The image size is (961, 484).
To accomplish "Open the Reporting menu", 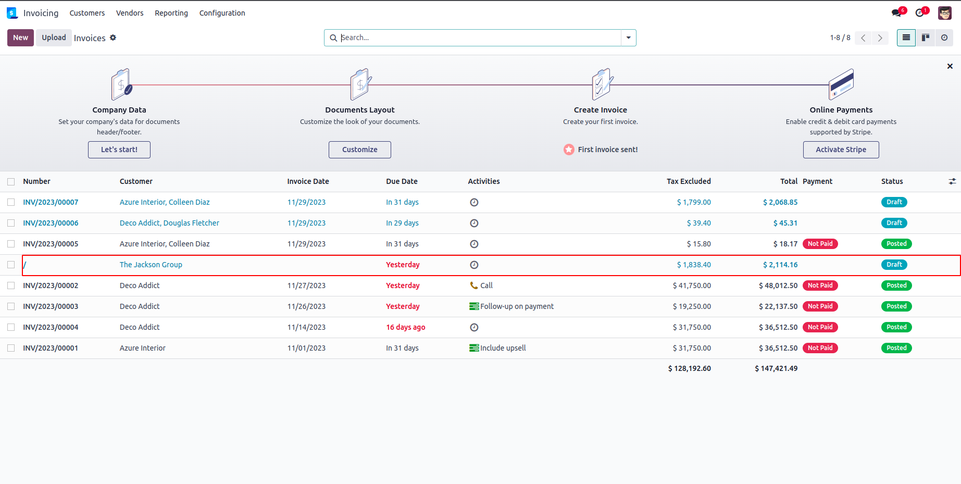I will click(x=171, y=13).
